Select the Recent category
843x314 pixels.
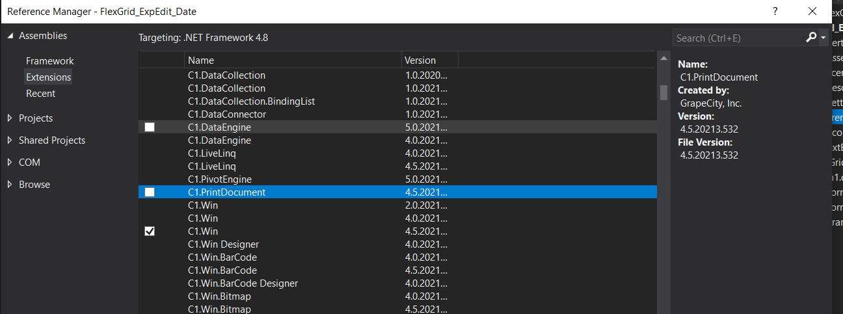40,94
